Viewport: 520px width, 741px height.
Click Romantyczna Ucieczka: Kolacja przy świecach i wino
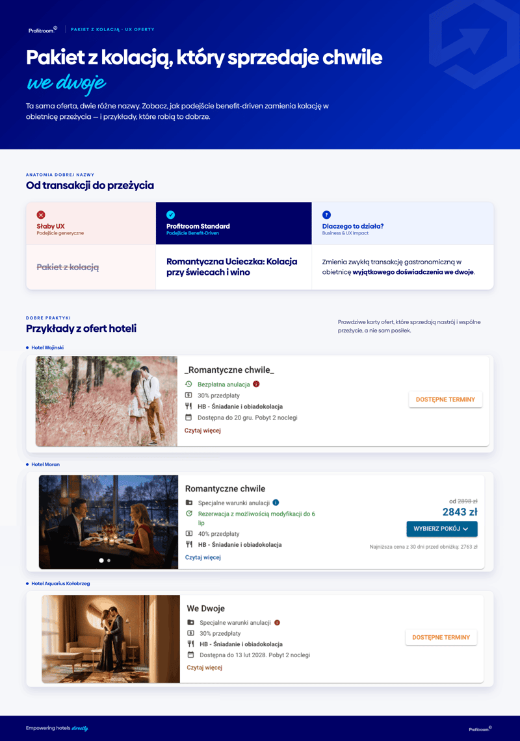[232, 267]
